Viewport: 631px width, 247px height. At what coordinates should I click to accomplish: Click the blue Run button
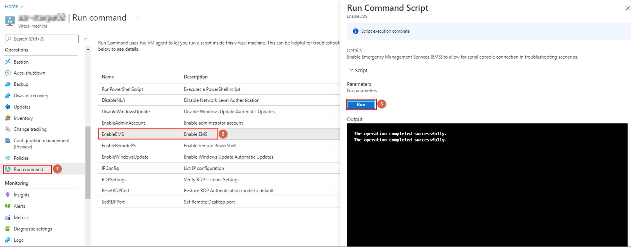pos(361,104)
